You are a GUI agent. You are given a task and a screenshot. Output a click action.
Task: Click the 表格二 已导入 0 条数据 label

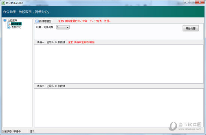click(x=51, y=86)
